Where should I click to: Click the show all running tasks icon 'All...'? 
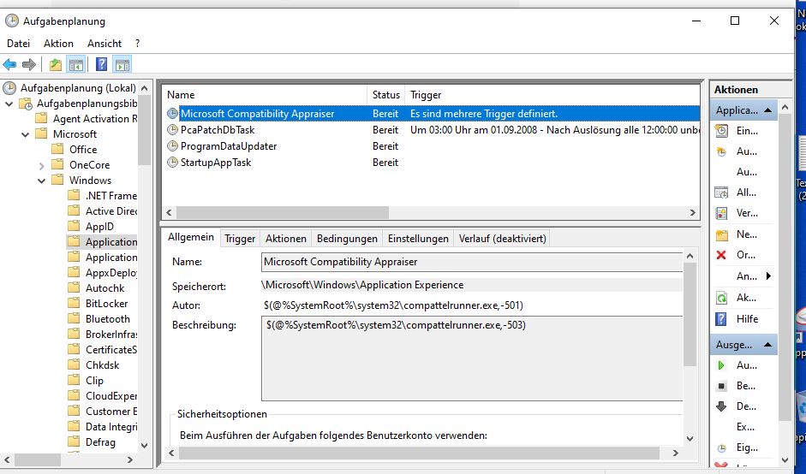click(x=722, y=193)
